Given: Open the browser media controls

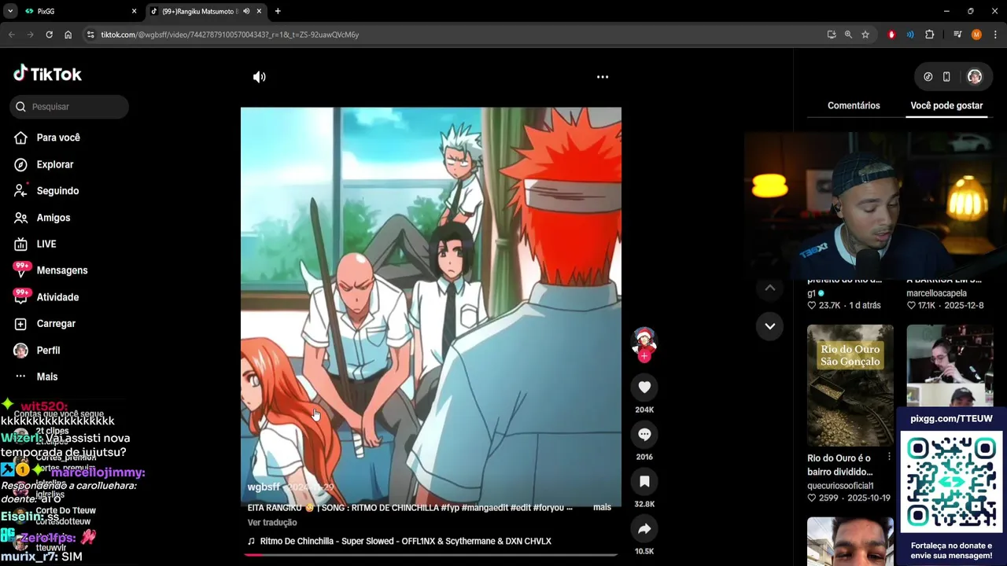Looking at the screenshot, I should pos(957,35).
